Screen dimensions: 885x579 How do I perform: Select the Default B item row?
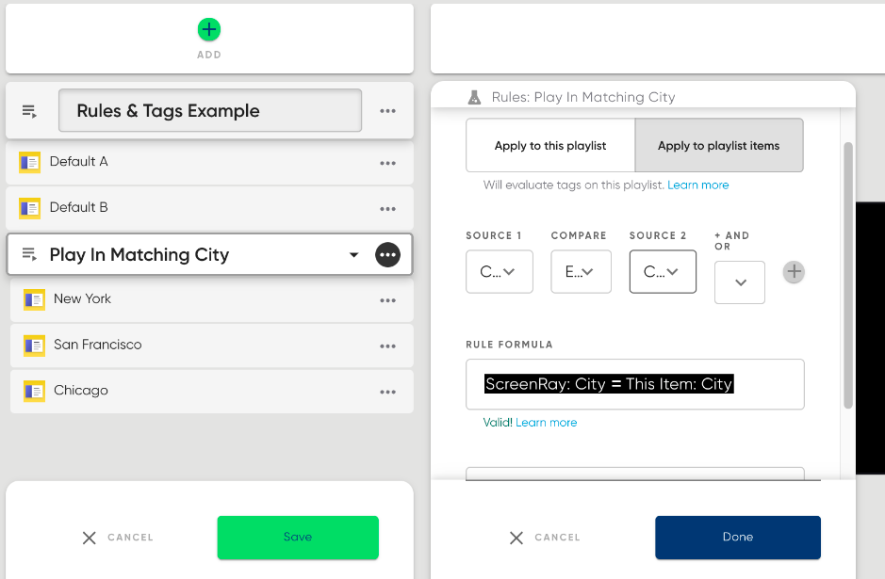[x=209, y=209]
